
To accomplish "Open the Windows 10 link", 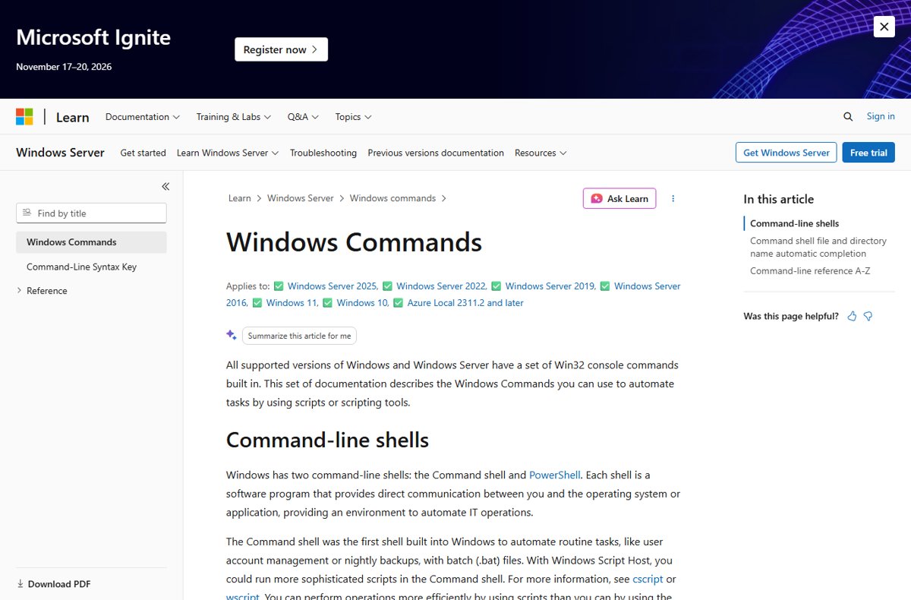I will [363, 303].
